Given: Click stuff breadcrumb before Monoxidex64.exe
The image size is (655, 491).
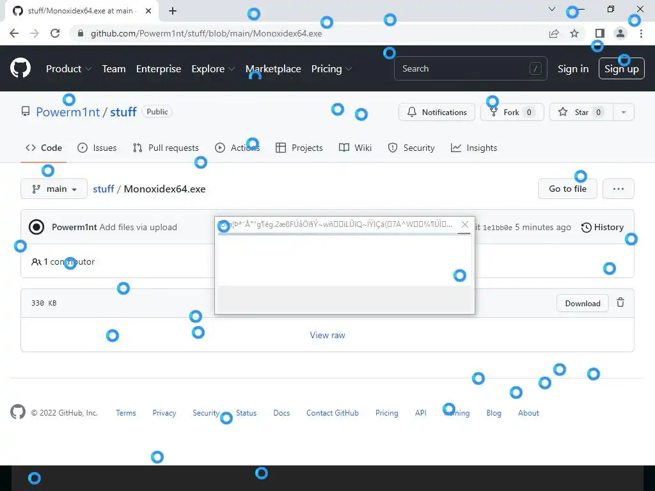Looking at the screenshot, I should (x=103, y=189).
